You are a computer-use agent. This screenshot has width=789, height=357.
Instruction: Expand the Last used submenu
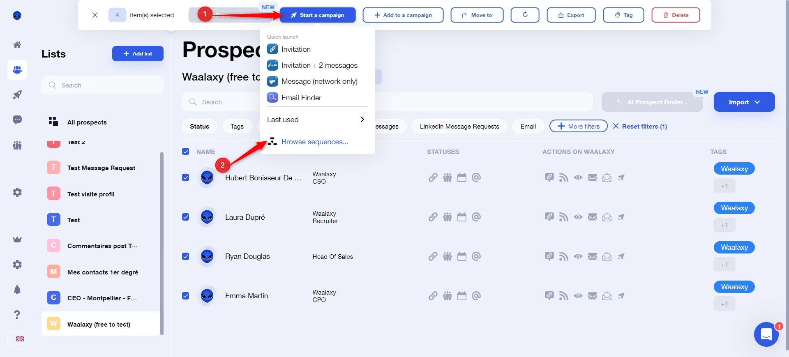coord(316,120)
